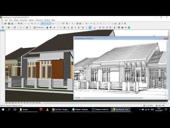Expand dropdown arrow next to first floor plan icon
The image size is (170, 128).
tap(6, 27)
